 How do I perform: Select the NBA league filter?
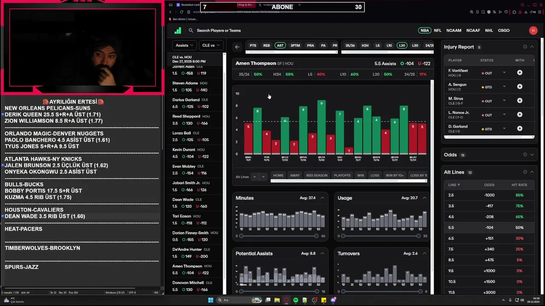click(425, 31)
